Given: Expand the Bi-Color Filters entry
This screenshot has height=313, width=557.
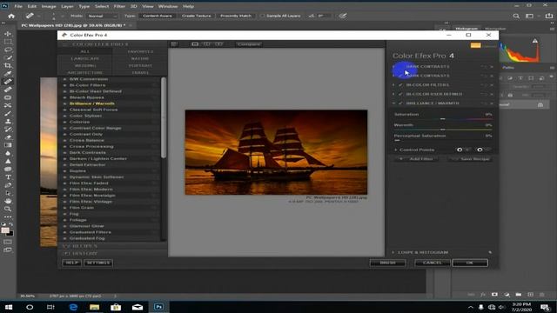Looking at the screenshot, I should pyautogui.click(x=393, y=85).
